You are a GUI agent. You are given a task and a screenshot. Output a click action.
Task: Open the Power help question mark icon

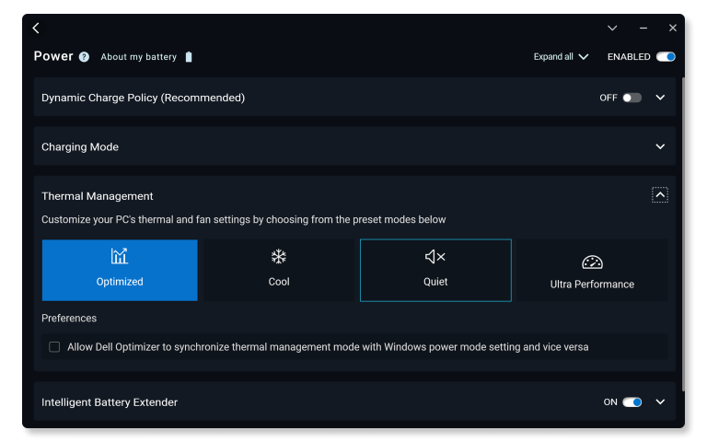(x=84, y=57)
